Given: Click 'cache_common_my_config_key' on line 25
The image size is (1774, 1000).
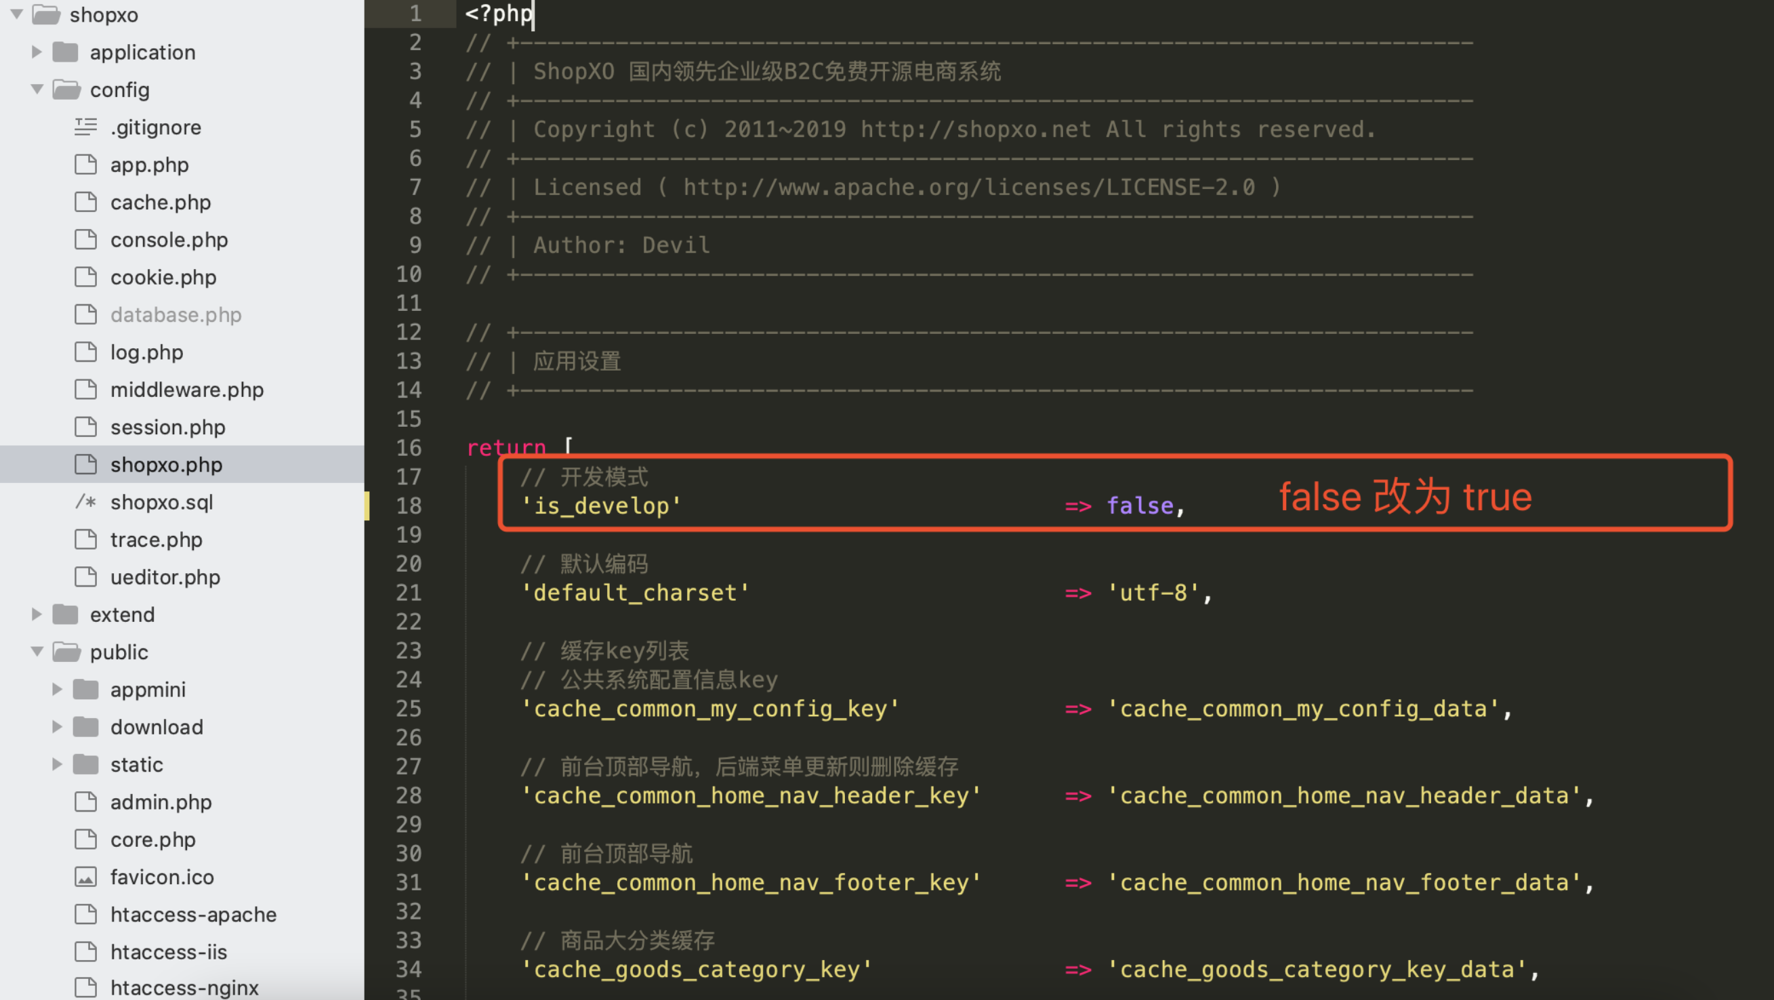Looking at the screenshot, I should point(710,709).
